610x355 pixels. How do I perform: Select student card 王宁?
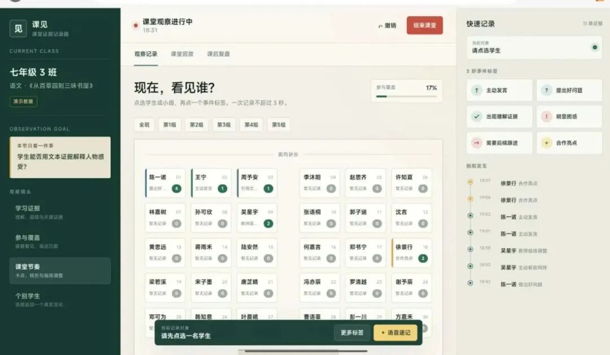[211, 183]
